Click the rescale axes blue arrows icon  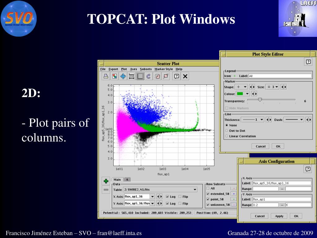(123, 76)
